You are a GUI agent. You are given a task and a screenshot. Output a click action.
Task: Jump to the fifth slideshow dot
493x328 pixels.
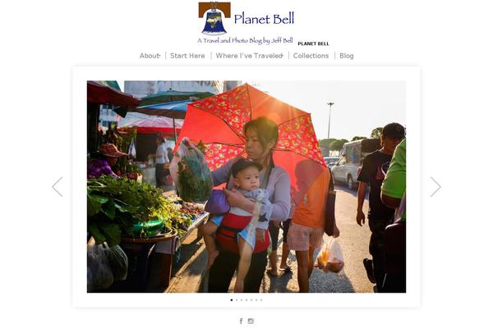[x=251, y=300]
